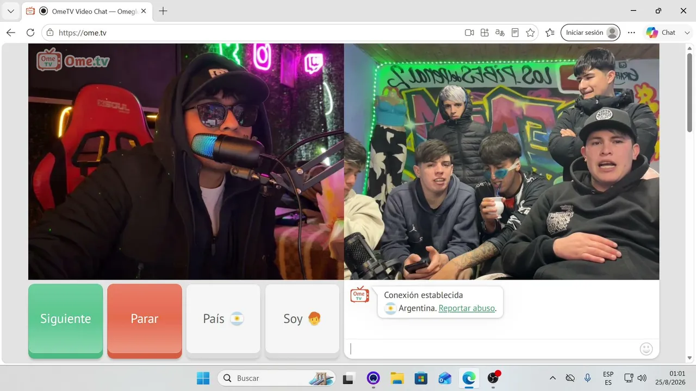The height and width of the screenshot is (391, 696).
Task: Click the Microsoft Edge taskbar icon
Action: 469,378
